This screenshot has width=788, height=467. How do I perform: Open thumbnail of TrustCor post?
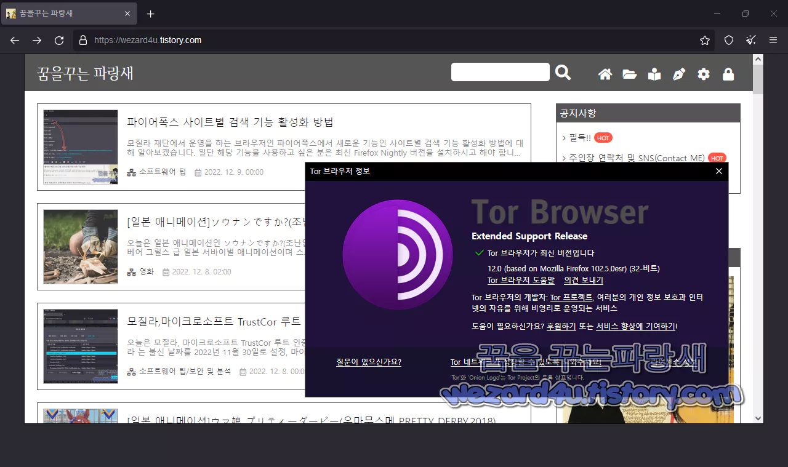(81, 346)
